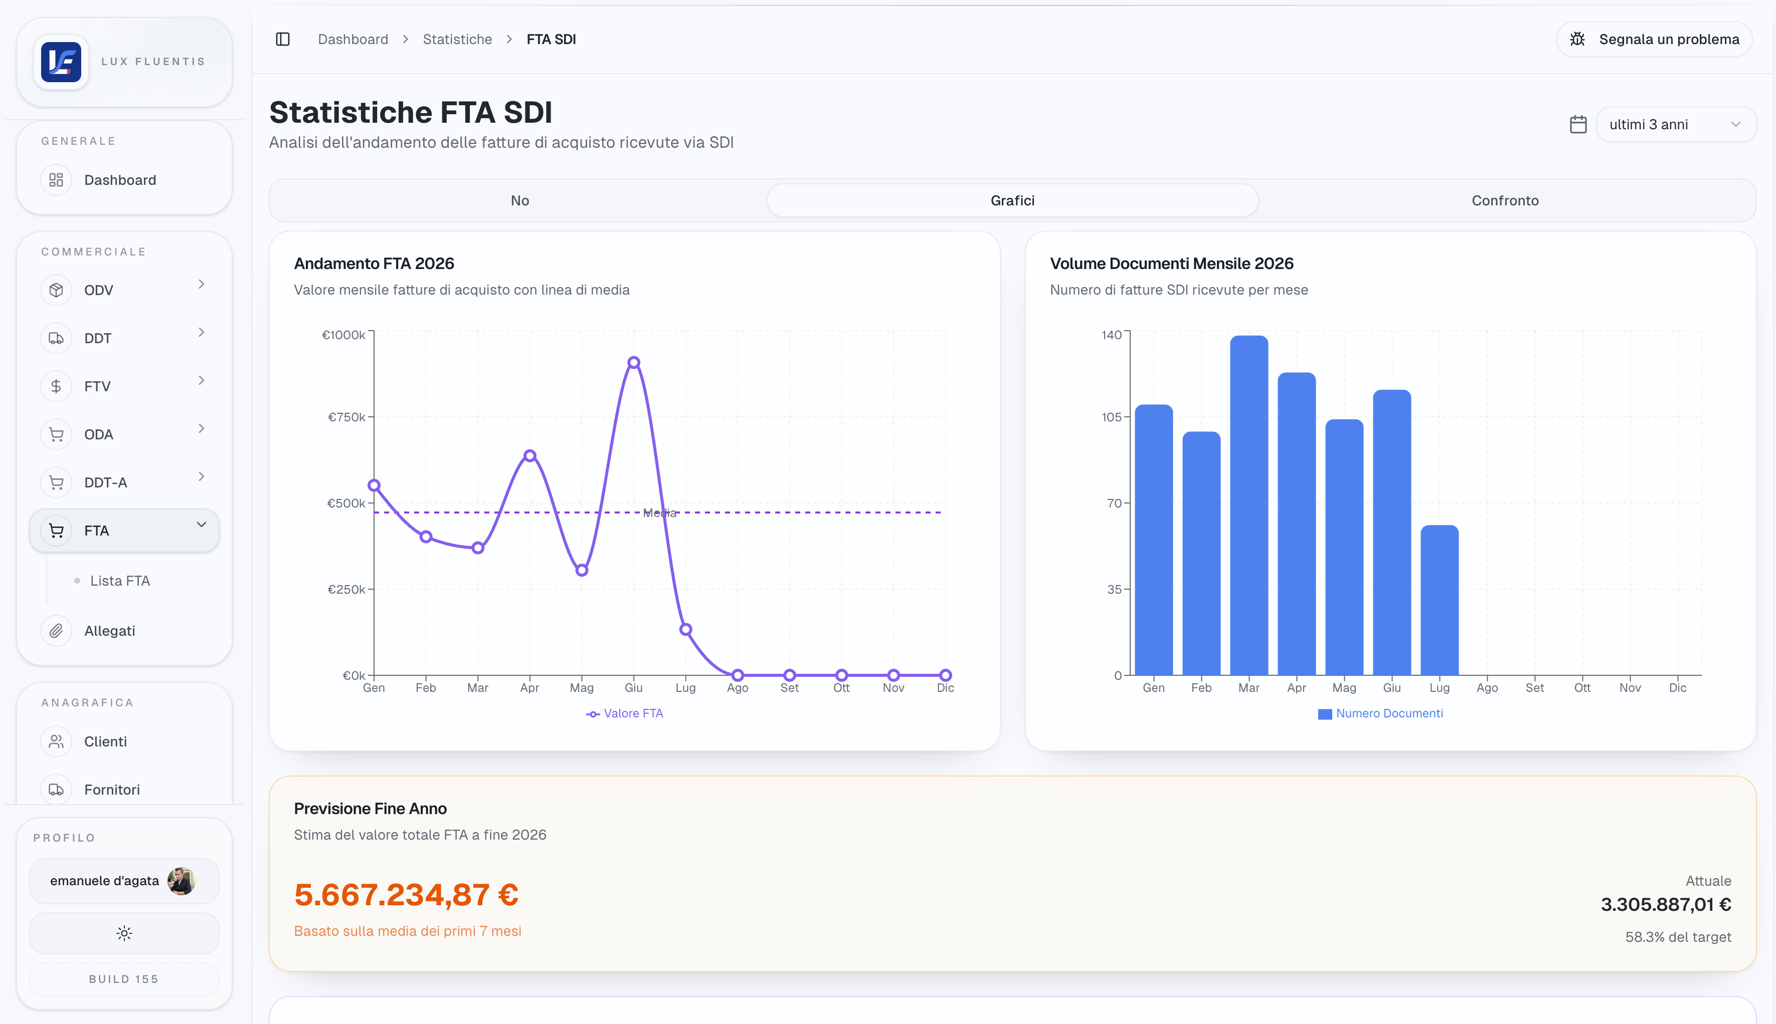The image size is (1776, 1024).
Task: Open Clienti in the sidebar
Action: tap(124, 741)
